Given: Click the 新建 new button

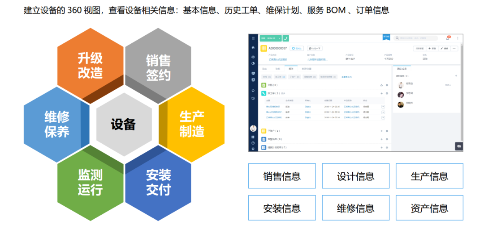Looking at the screenshot, I should click(432, 49).
